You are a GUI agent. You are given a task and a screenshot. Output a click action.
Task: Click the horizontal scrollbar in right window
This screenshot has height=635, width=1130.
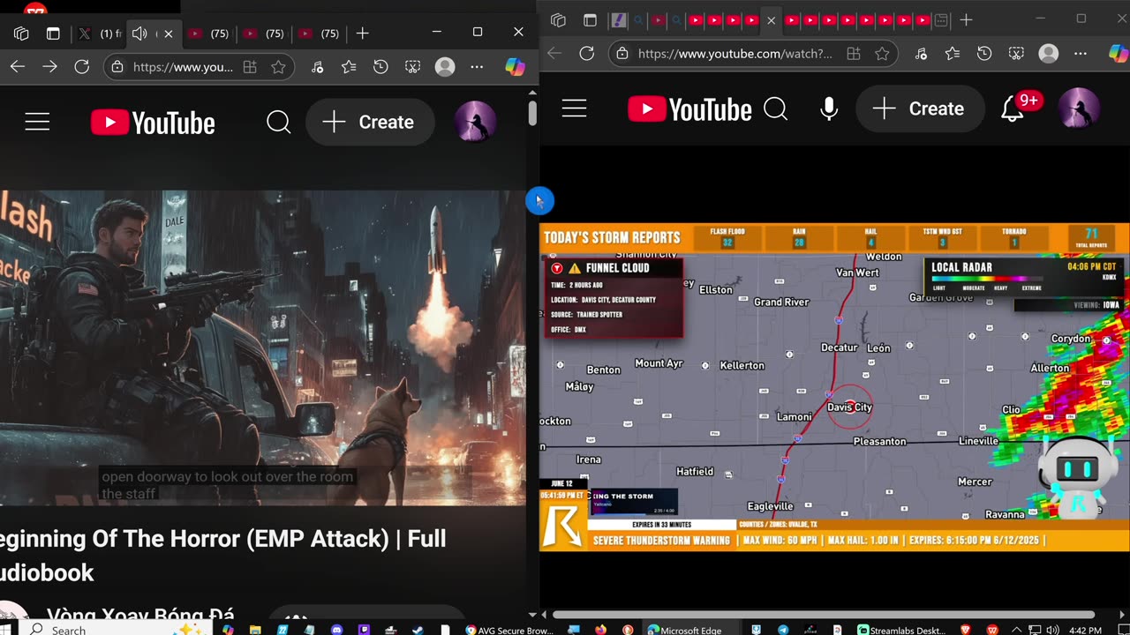823,615
